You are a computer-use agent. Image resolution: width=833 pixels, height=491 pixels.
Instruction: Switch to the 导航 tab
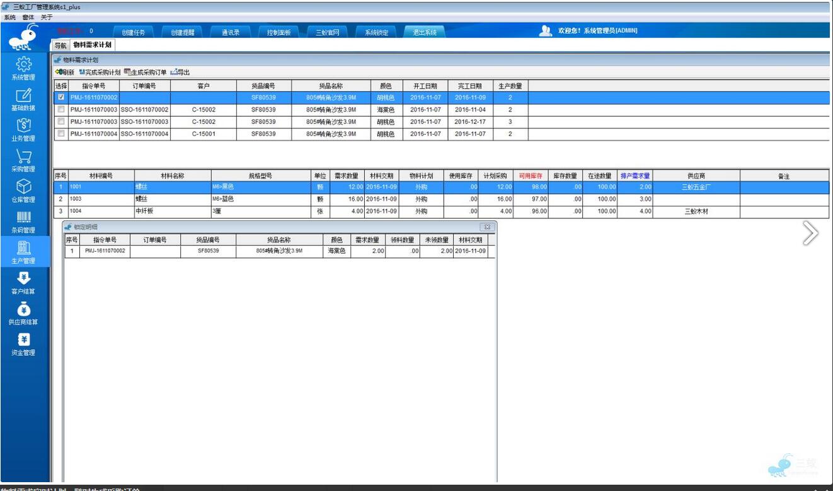60,45
